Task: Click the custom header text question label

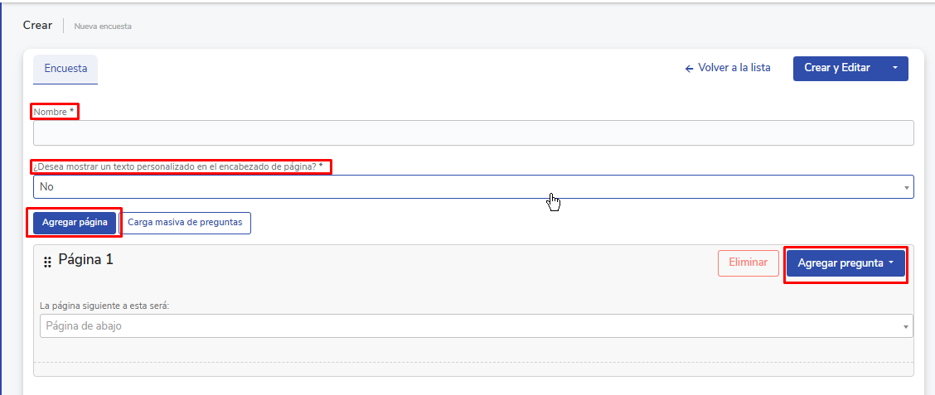Action: (x=181, y=167)
